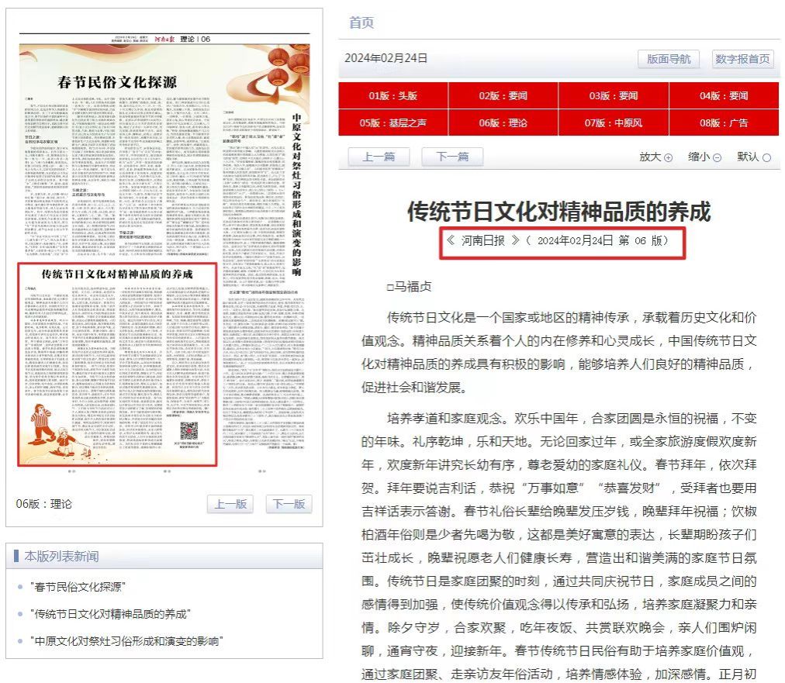Click the 首页 breadcrumb link
Viewport: 785px width, 683px height.
click(361, 23)
